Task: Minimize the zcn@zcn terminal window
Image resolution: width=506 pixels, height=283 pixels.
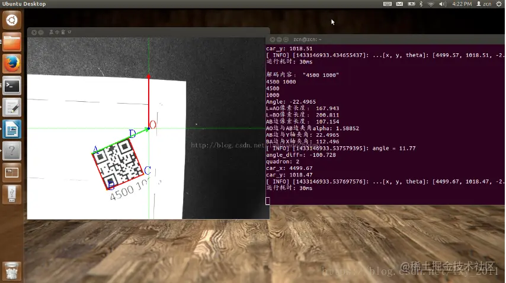Action: pos(279,39)
